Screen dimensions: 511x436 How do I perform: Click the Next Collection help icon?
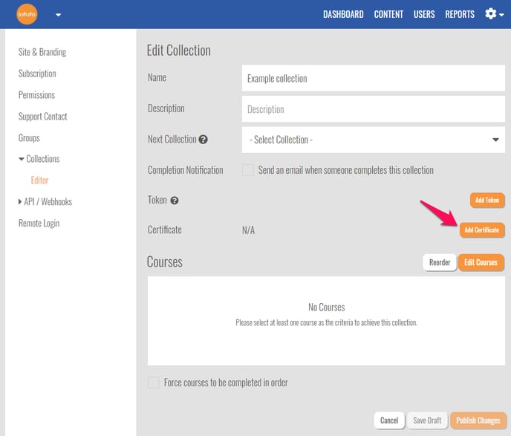coord(203,140)
